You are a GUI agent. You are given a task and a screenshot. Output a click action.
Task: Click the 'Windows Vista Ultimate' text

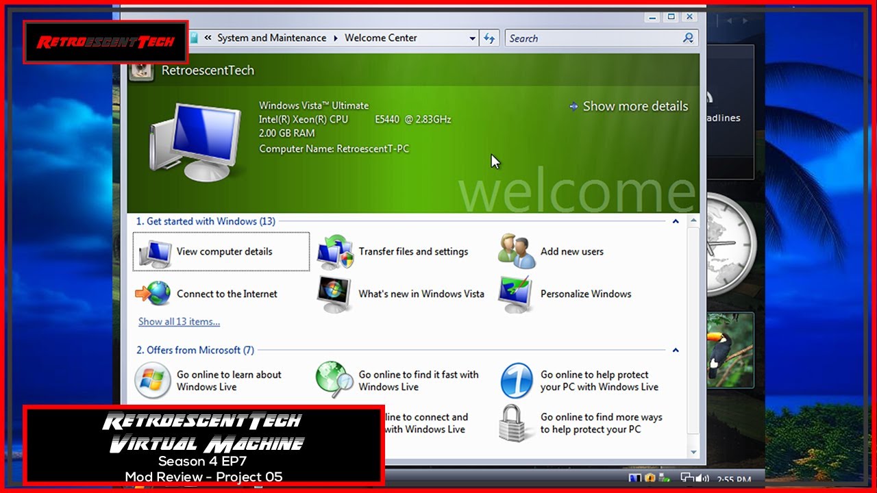click(314, 105)
